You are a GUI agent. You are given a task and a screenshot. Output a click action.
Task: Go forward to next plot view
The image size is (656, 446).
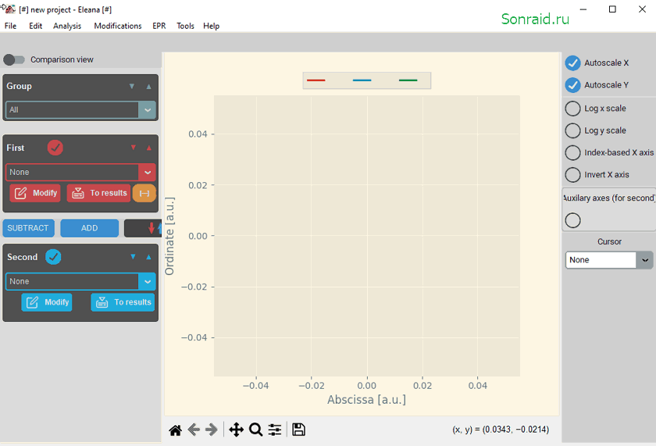coord(212,430)
